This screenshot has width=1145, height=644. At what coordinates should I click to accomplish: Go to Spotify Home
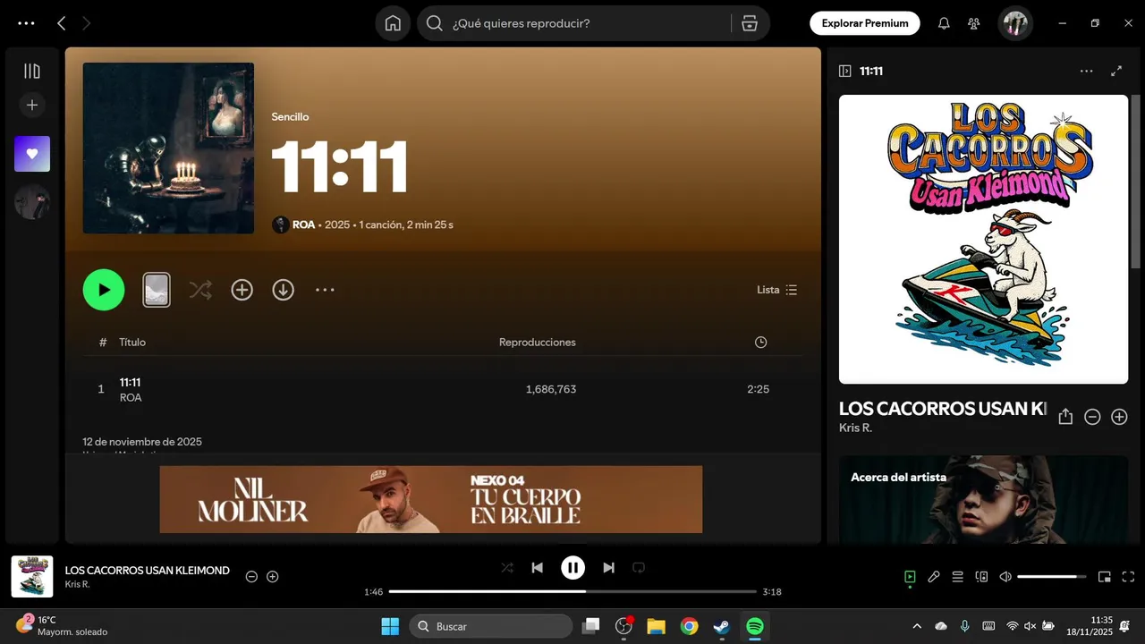click(x=393, y=23)
